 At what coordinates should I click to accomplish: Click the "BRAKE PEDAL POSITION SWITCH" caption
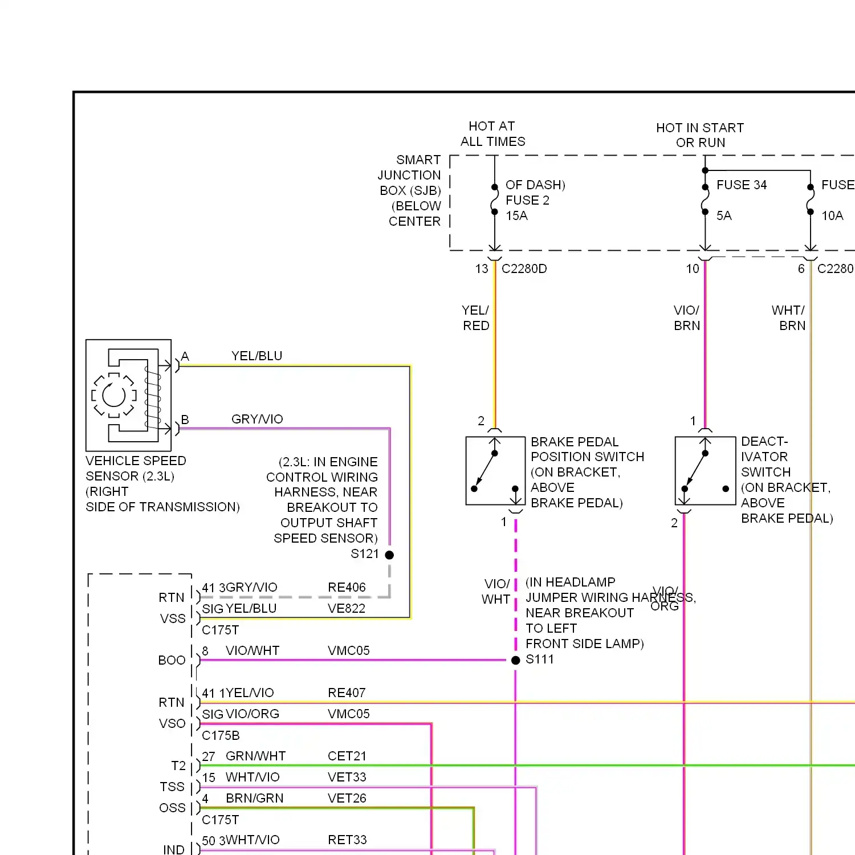[x=587, y=449]
